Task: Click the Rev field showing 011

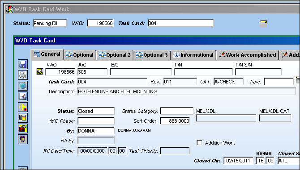Action: 180,82
